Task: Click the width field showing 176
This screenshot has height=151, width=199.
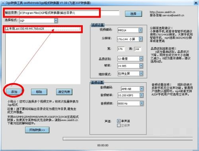Action: click(x=121, y=49)
